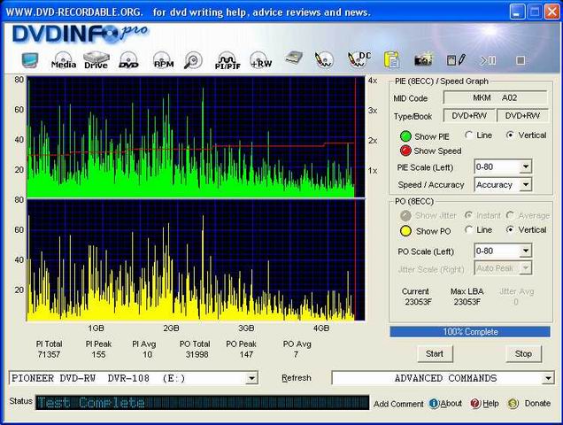Click the Help text link
This screenshot has width=563, height=425.
click(490, 404)
